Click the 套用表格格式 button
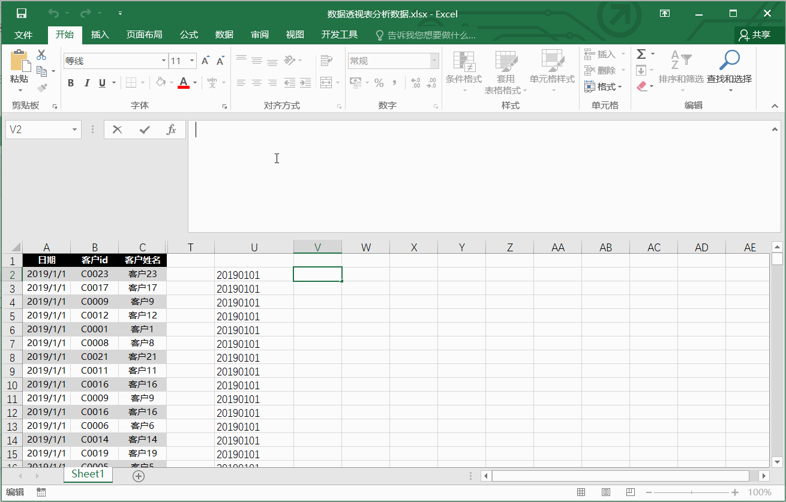 (506, 72)
